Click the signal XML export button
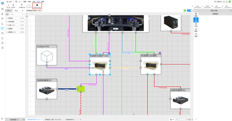Viewport: 232px width, 121px height. [x=37, y=6]
